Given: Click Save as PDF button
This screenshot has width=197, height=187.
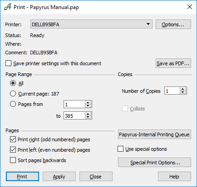Looking at the screenshot, I should pos(173,63).
